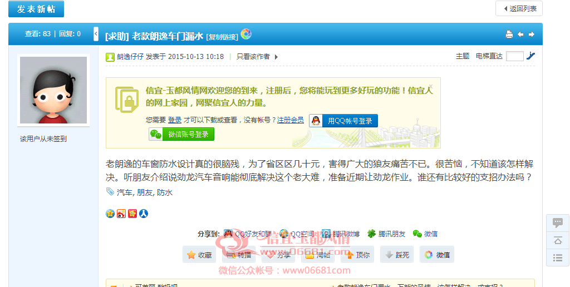Open the 防水 tag
570x287 pixels.
click(x=165, y=192)
